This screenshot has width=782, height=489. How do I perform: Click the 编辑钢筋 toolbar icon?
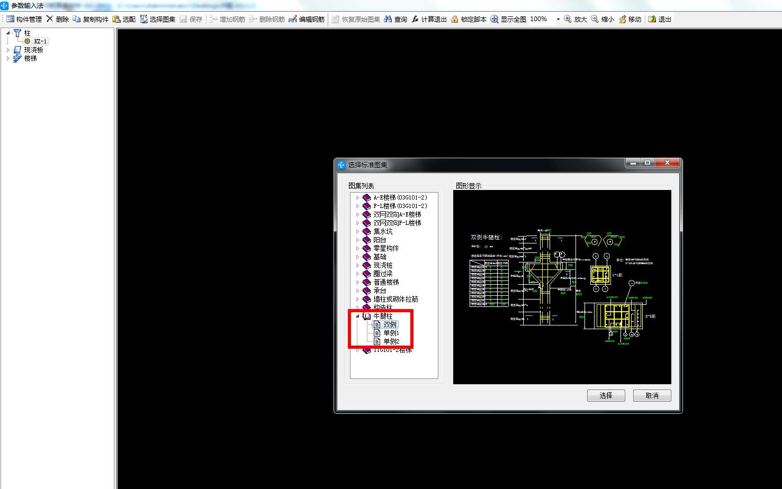(x=293, y=19)
